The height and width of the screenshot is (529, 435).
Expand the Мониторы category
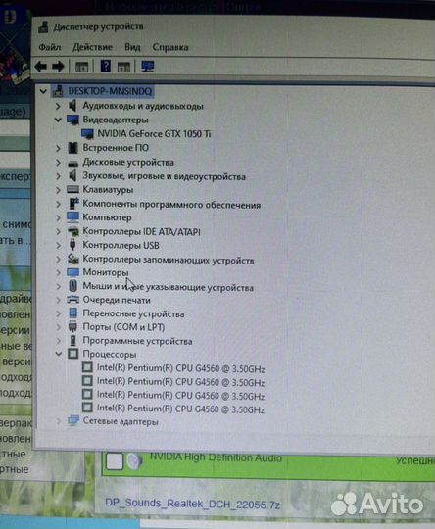pos(58,272)
